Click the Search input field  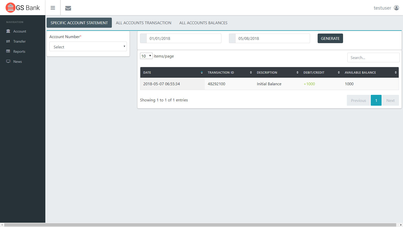pos(373,58)
